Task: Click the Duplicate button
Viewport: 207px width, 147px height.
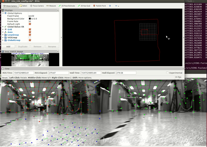Action: click(x=23, y=47)
